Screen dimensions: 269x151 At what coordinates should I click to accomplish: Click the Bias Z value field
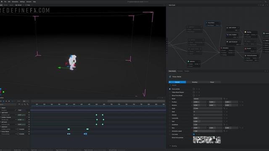coord(231,128)
